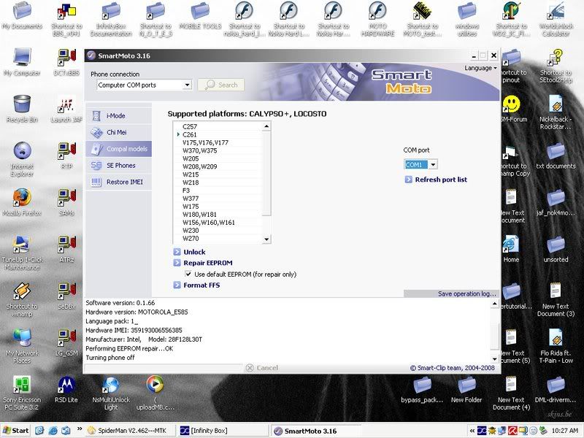Select the Internet Explorer desktop icon
The height and width of the screenshot is (438, 584).
pos(22,159)
